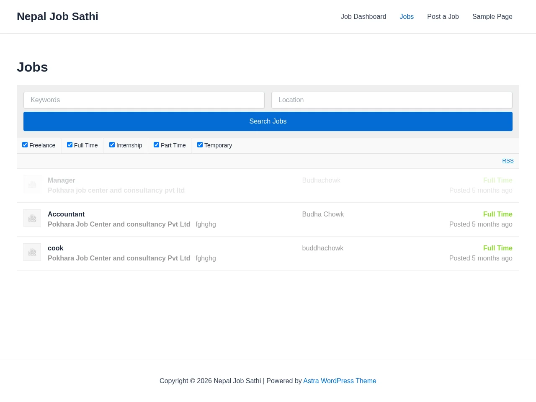This screenshot has height=402, width=536.
Task: Click the Budha Chowk location text
Action: (323, 214)
